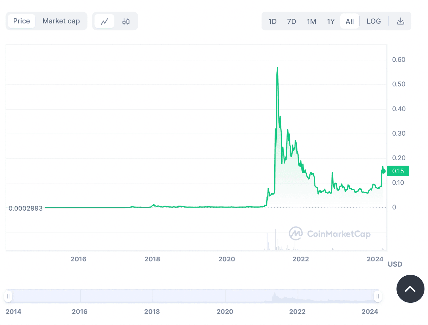Viewport: 428px width, 325px height.
Task: Switch to the 7D timeframe tab
Action: [x=292, y=21]
